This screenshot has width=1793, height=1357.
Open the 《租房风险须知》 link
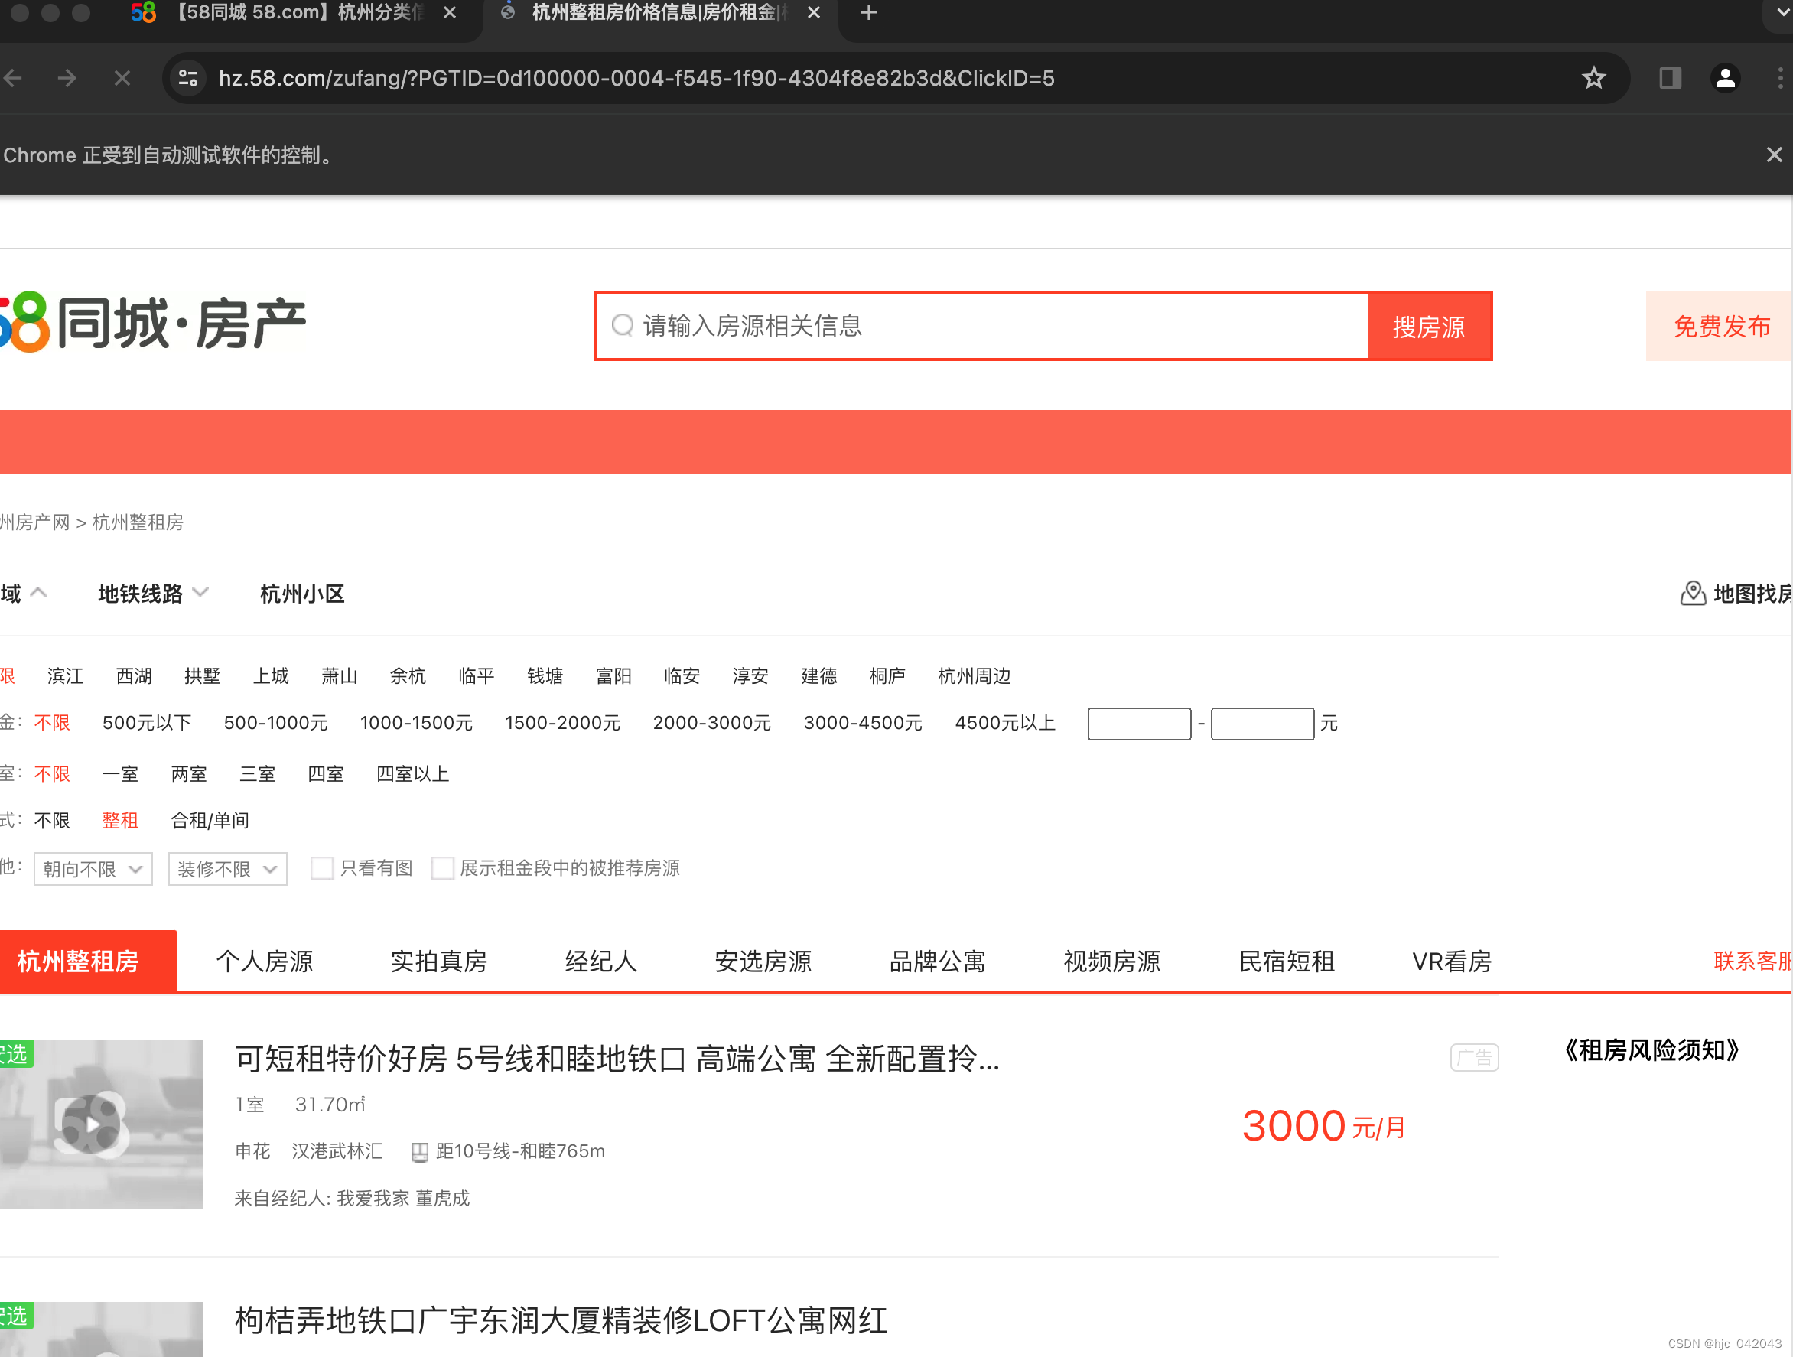[1650, 1050]
